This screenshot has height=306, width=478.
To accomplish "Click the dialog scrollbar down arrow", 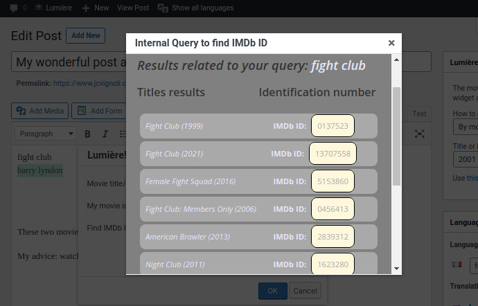I will (396, 269).
